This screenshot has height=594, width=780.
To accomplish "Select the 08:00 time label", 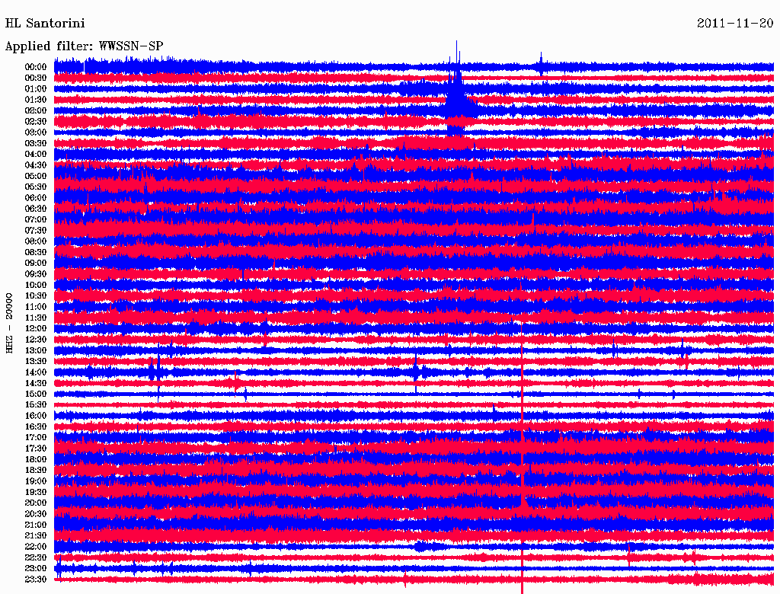I will point(36,241).
